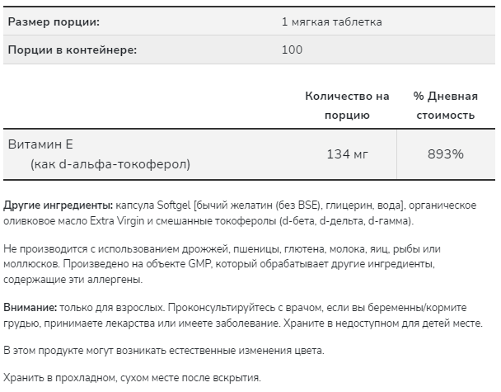Click the value 100 servings per container

click(292, 50)
